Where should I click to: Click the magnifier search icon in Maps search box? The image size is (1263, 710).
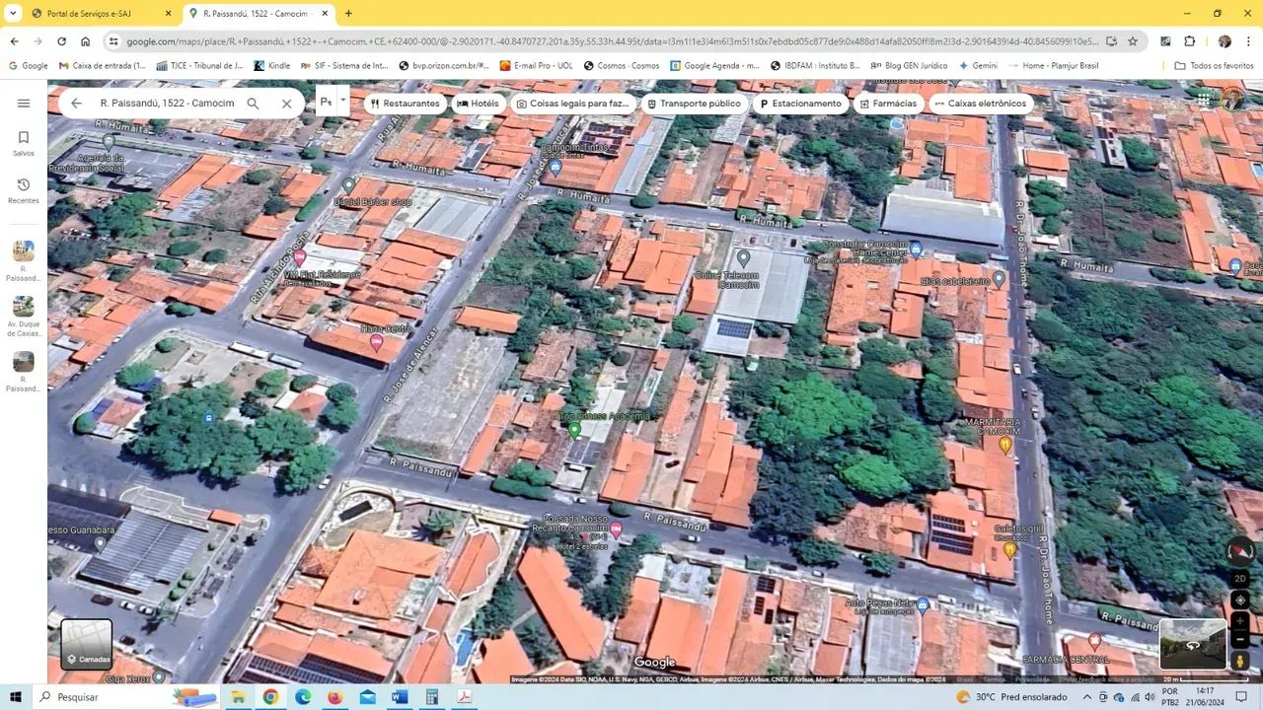pyautogui.click(x=253, y=103)
